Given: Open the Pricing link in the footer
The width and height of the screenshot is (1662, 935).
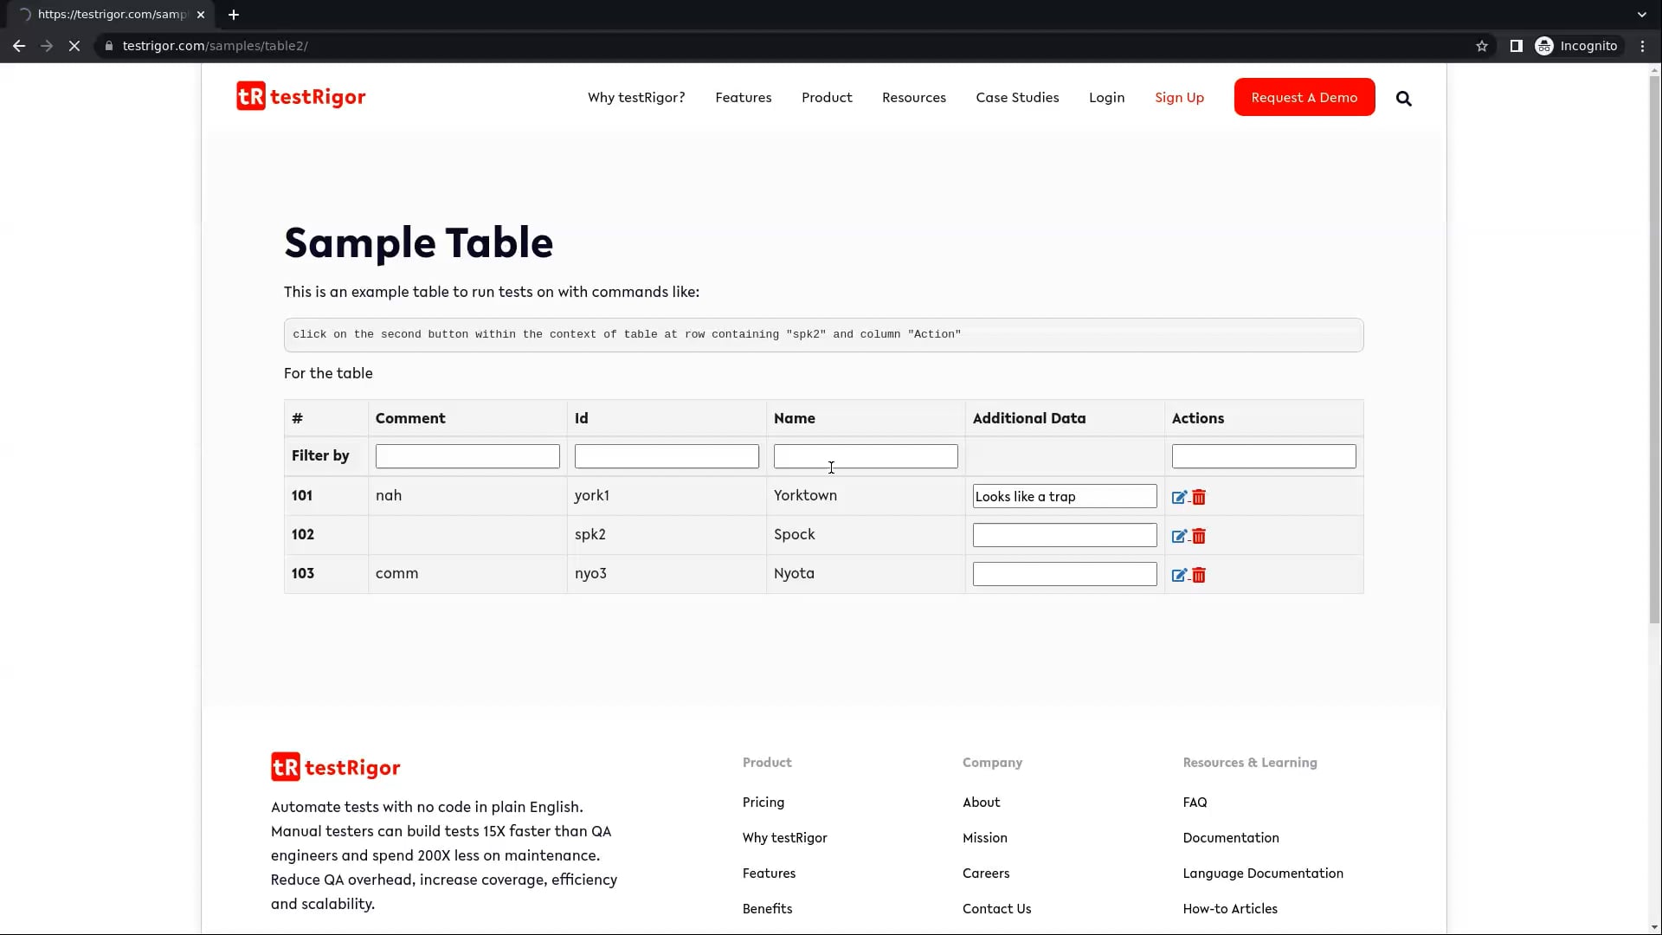Looking at the screenshot, I should click(x=762, y=803).
